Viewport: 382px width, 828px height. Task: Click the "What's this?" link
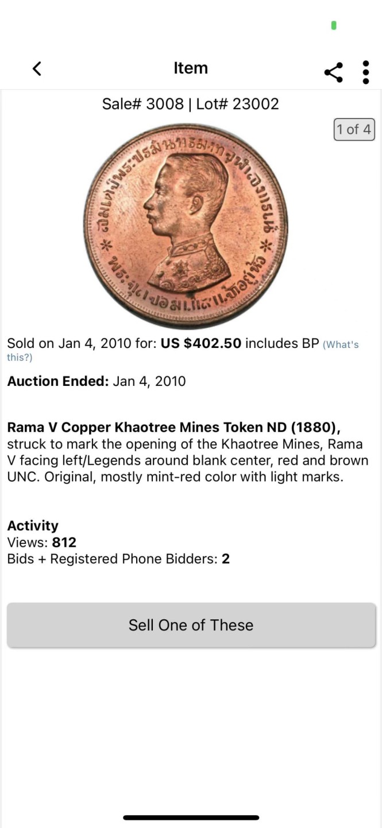coord(341,345)
